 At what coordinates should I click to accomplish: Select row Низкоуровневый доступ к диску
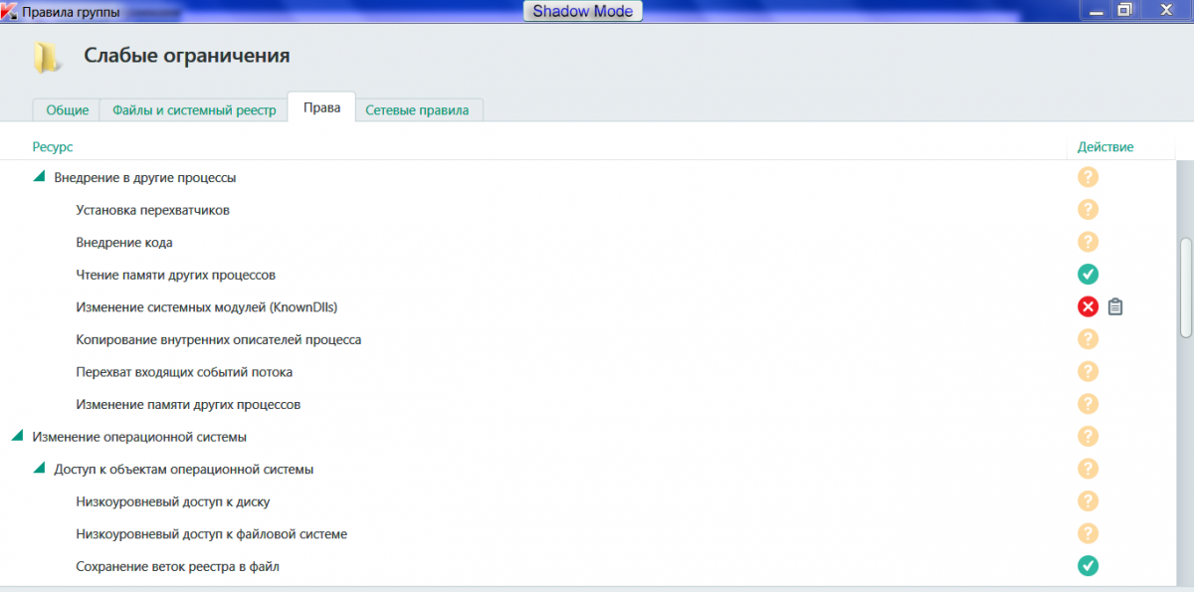[587, 501]
